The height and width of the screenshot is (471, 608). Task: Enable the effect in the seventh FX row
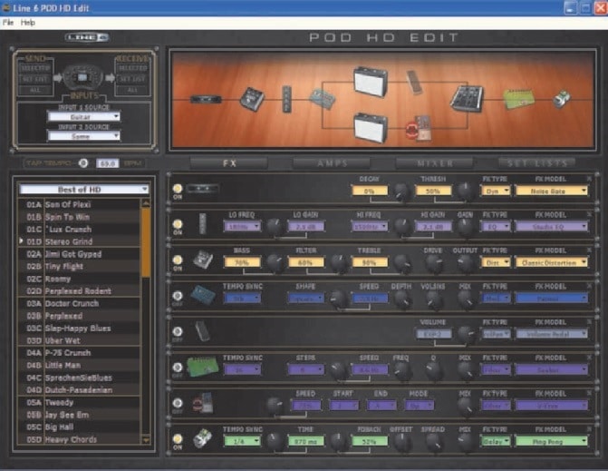click(x=178, y=403)
